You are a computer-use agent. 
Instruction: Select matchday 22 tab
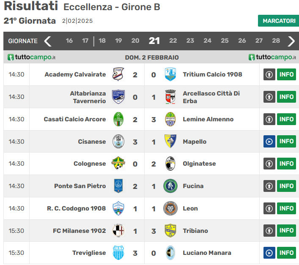[x=173, y=41]
